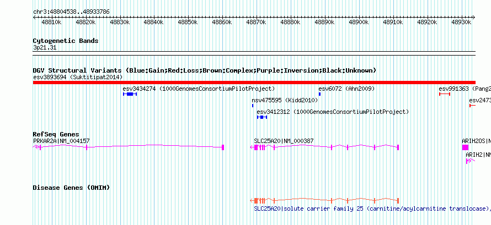The height and width of the screenshot is (225, 491).
Task: Click the chr3:48804538..48933786 coordinate label
Action: pos(71,12)
